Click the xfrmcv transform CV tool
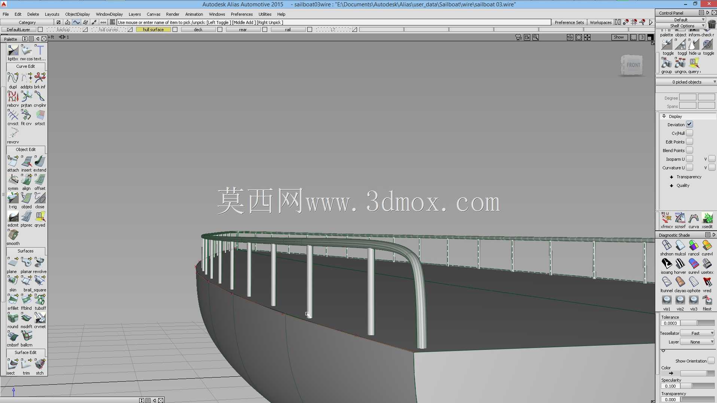This screenshot has height=403, width=717. 666,218
